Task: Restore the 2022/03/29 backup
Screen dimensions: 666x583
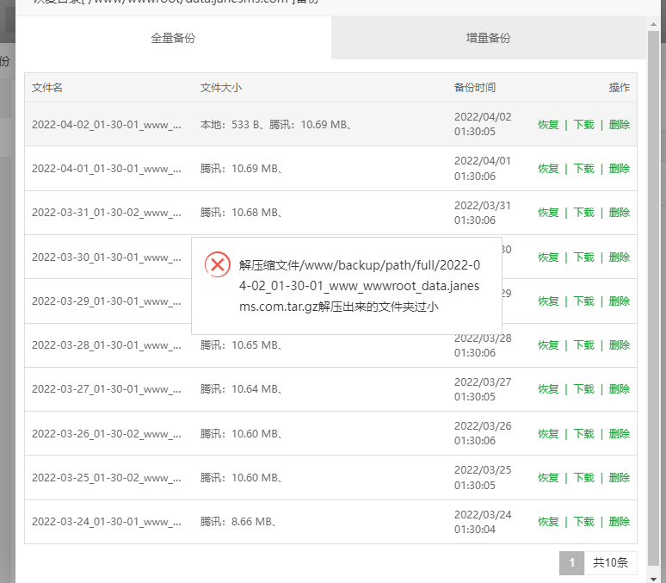Action: pos(548,301)
